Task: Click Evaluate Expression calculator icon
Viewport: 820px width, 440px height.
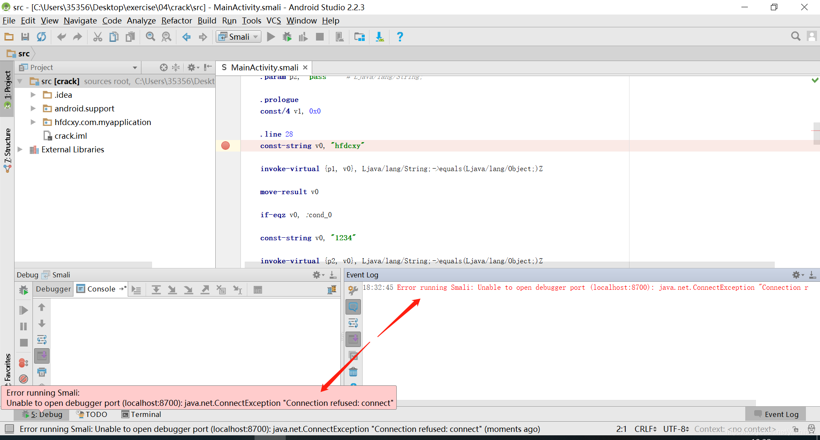Action: pos(258,290)
